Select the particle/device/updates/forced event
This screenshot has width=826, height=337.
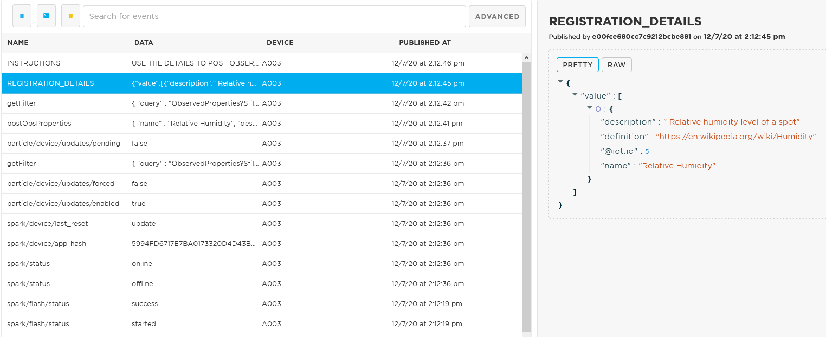pos(262,183)
